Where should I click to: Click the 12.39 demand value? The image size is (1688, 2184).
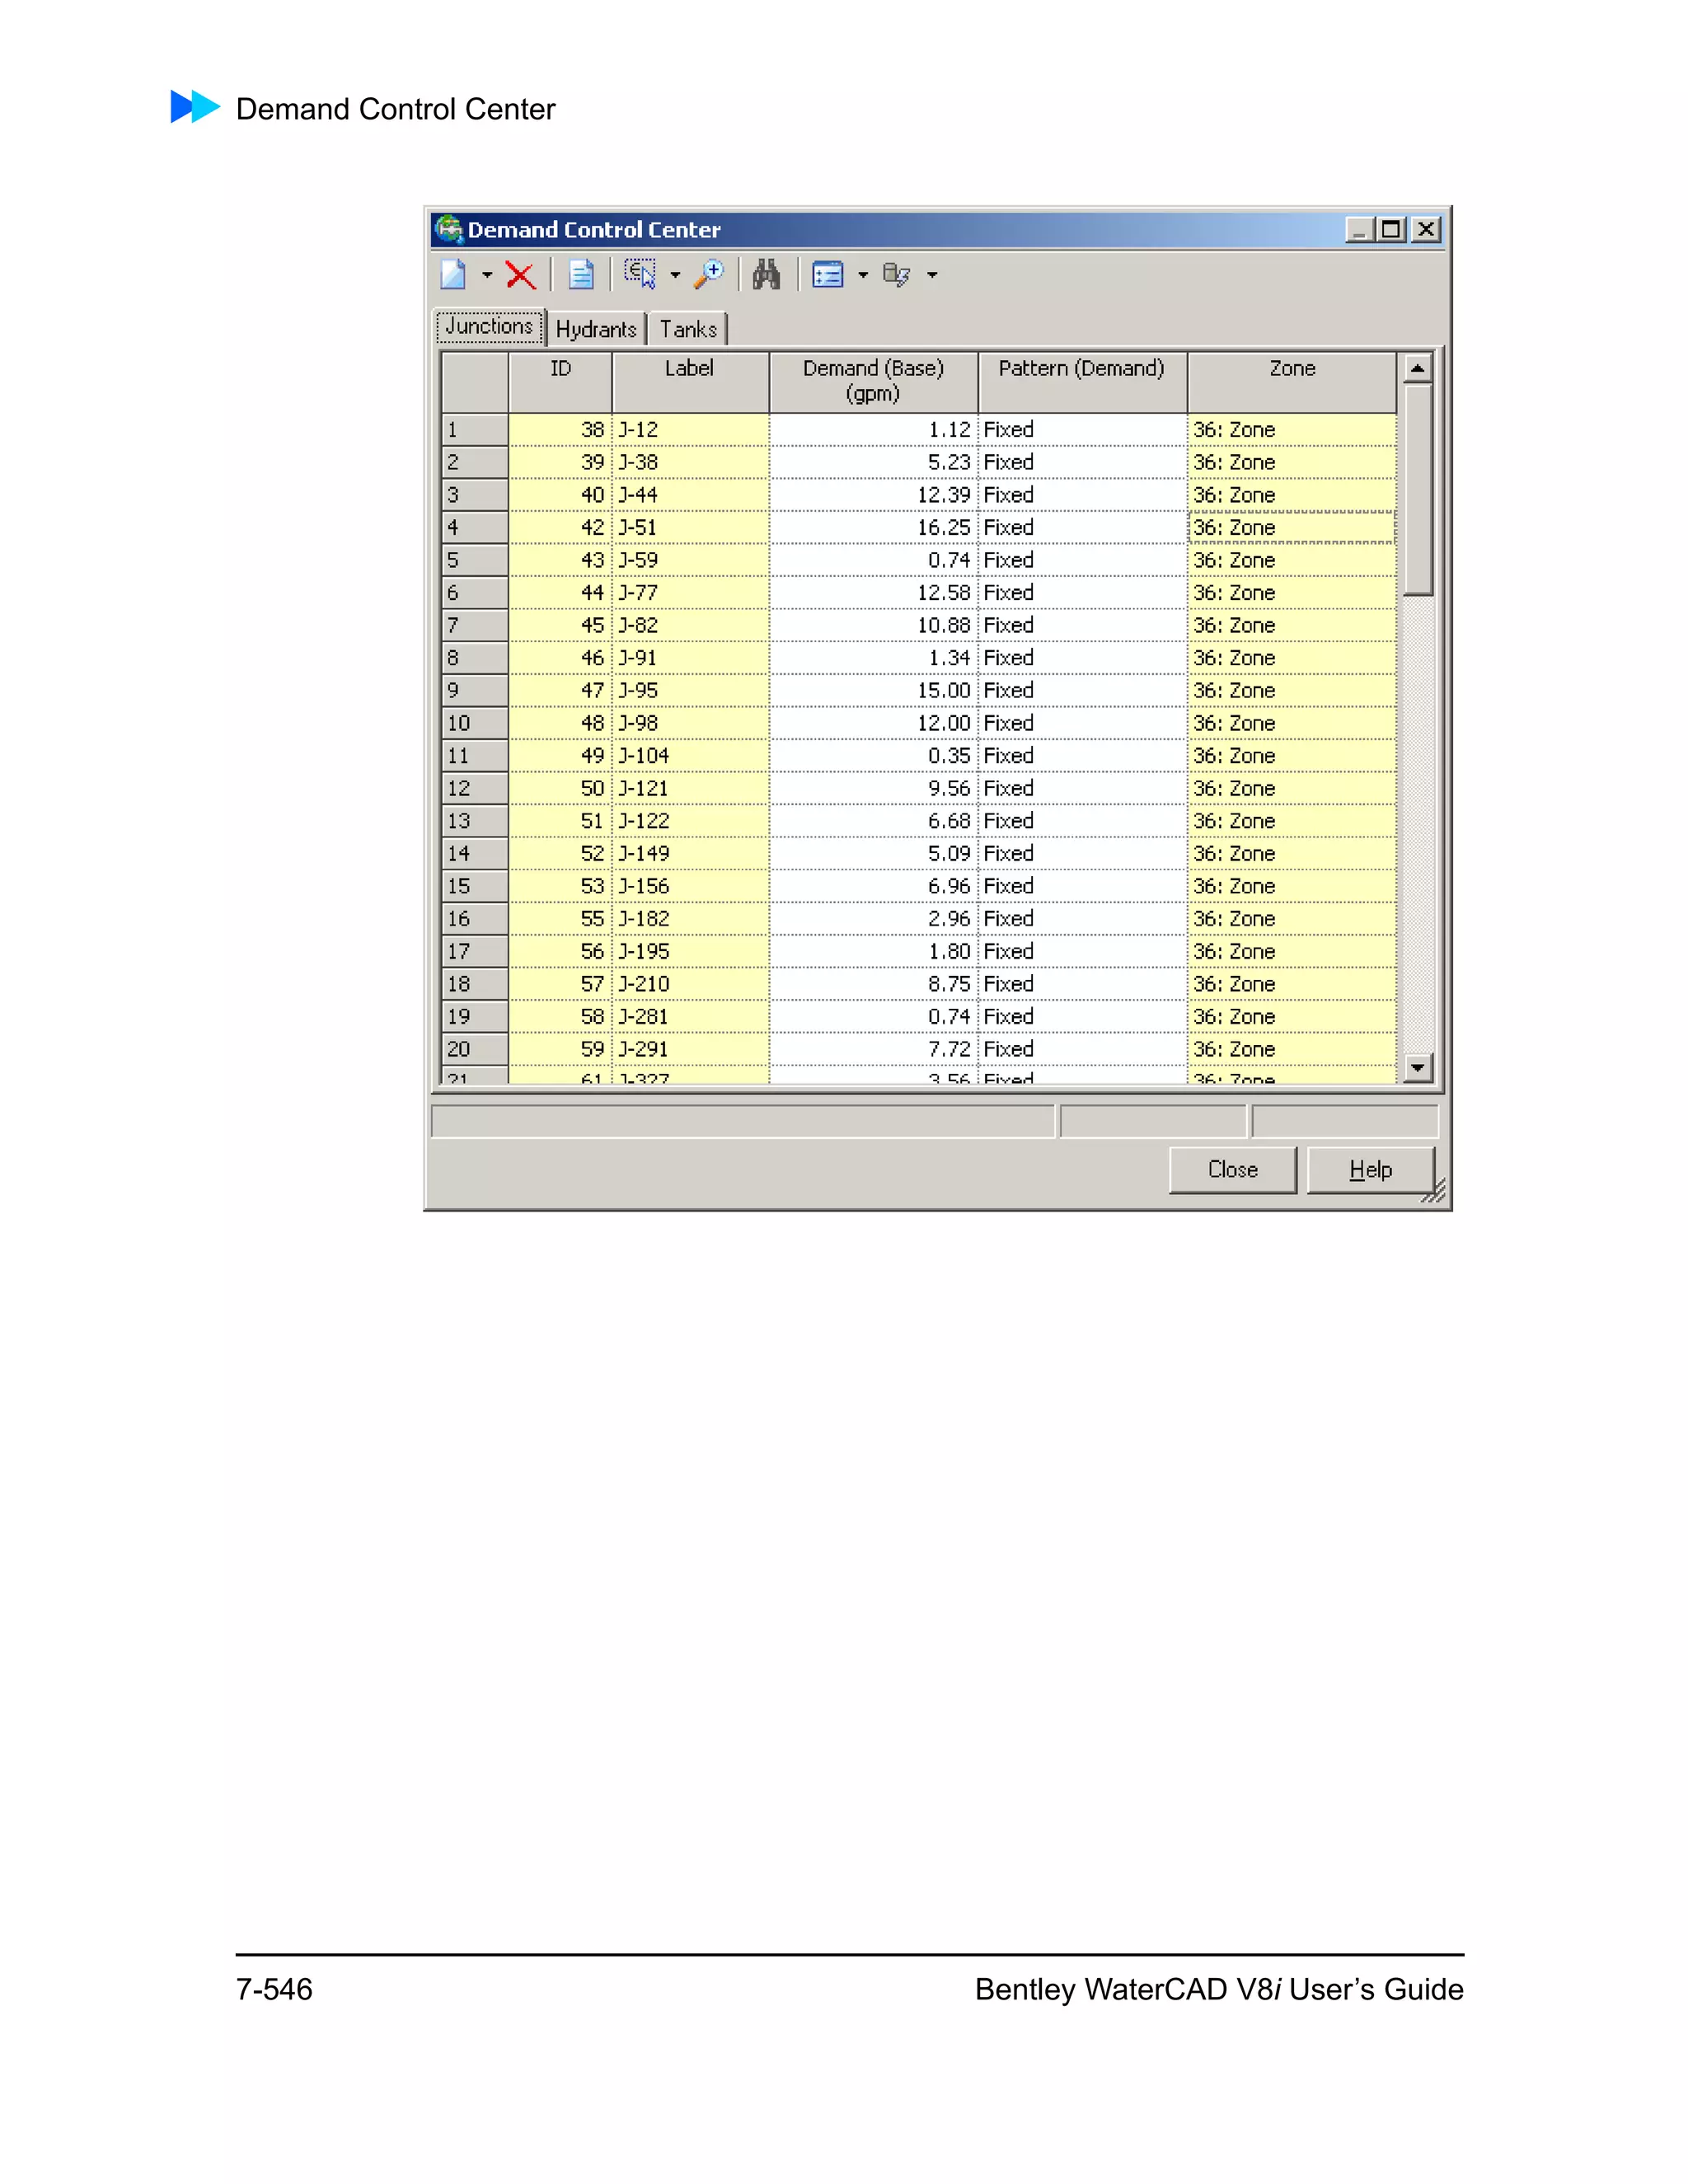pos(943,495)
